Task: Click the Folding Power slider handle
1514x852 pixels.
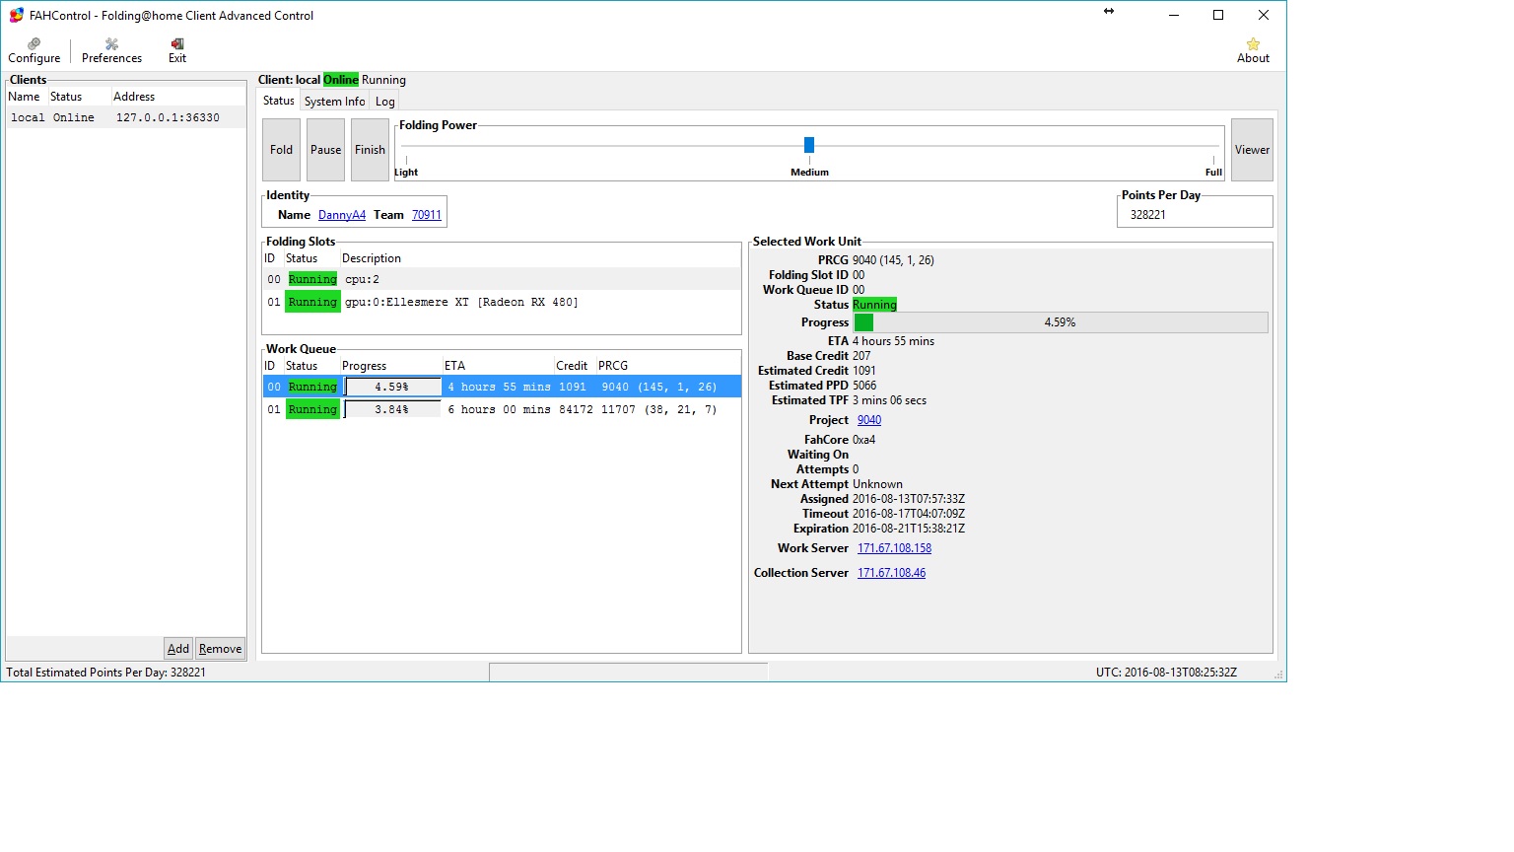Action: point(809,145)
